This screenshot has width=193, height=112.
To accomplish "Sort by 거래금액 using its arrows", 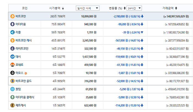I will [176, 8].
